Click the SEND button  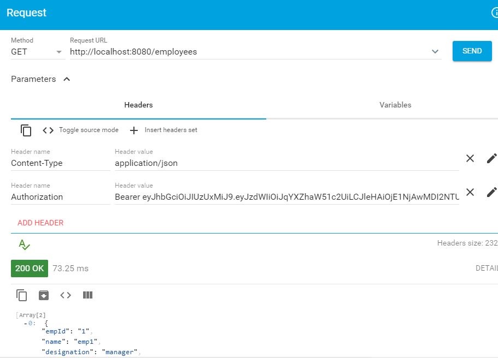pyautogui.click(x=472, y=51)
